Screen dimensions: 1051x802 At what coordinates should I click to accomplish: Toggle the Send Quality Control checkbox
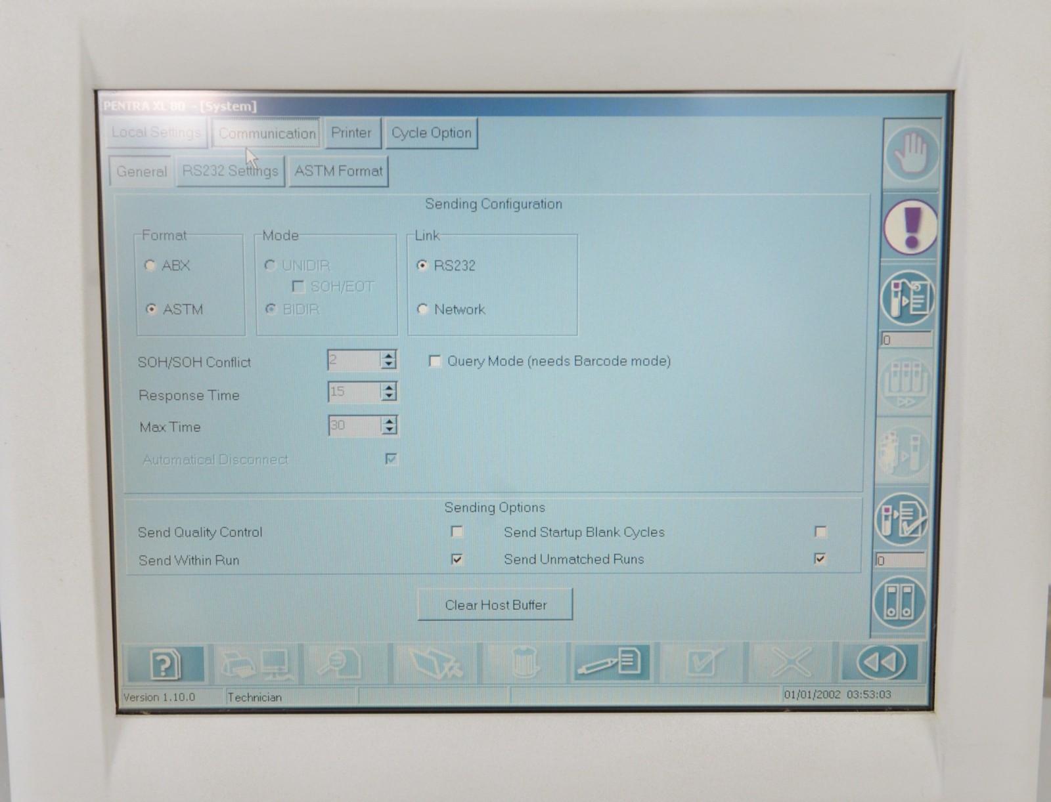click(457, 532)
